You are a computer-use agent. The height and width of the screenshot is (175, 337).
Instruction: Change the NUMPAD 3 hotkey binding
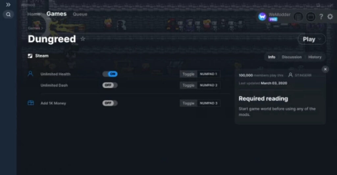(208, 103)
